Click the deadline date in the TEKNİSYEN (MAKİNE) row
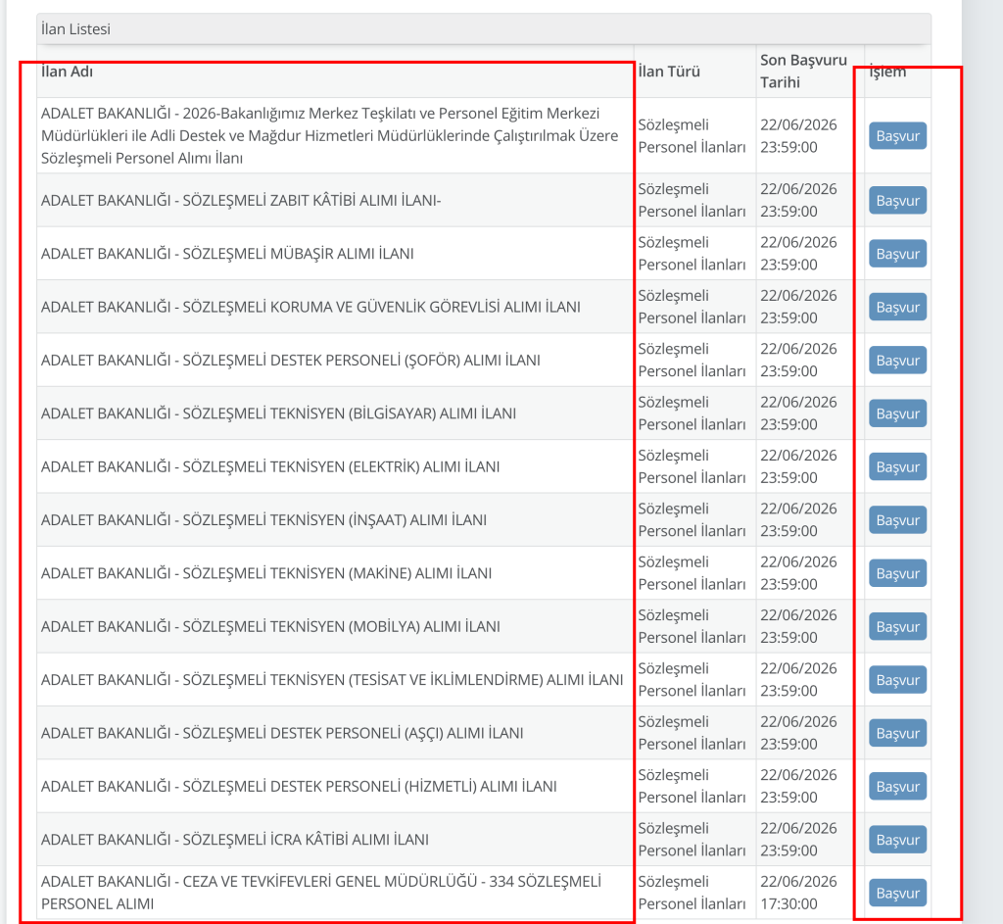Viewport: 1003px width, 924px height. (x=798, y=572)
